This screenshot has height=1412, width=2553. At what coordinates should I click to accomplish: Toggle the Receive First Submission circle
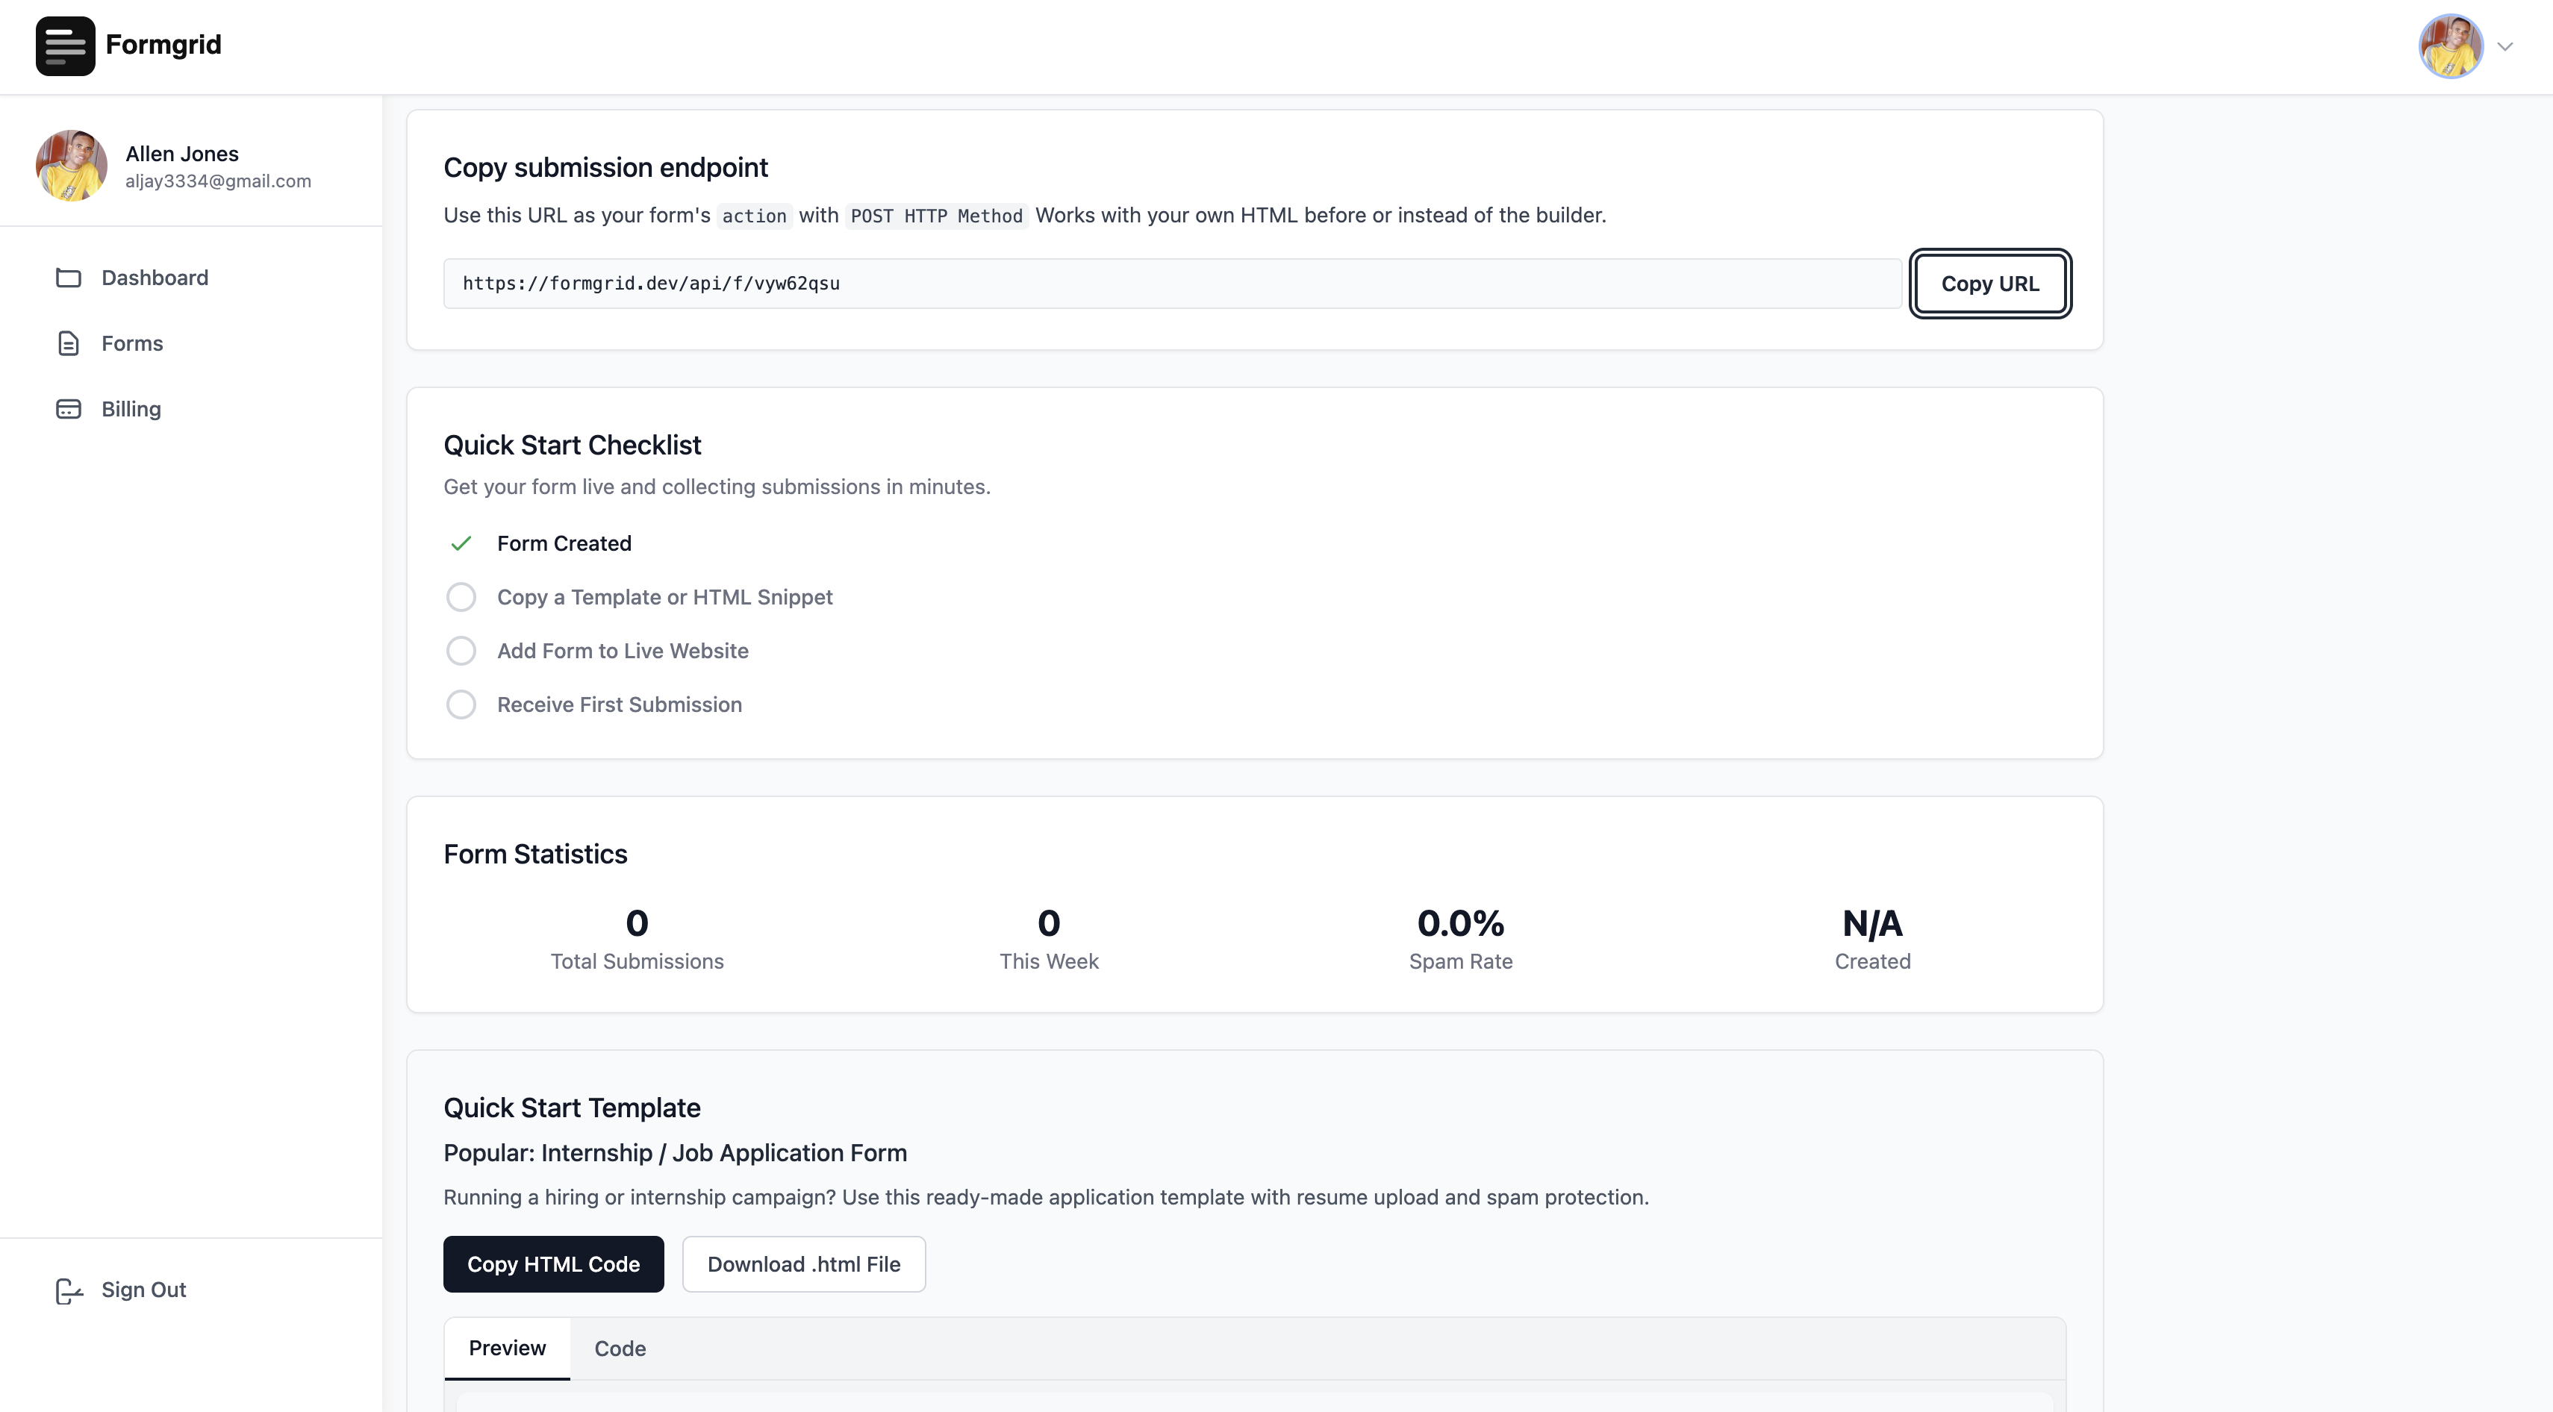click(461, 705)
